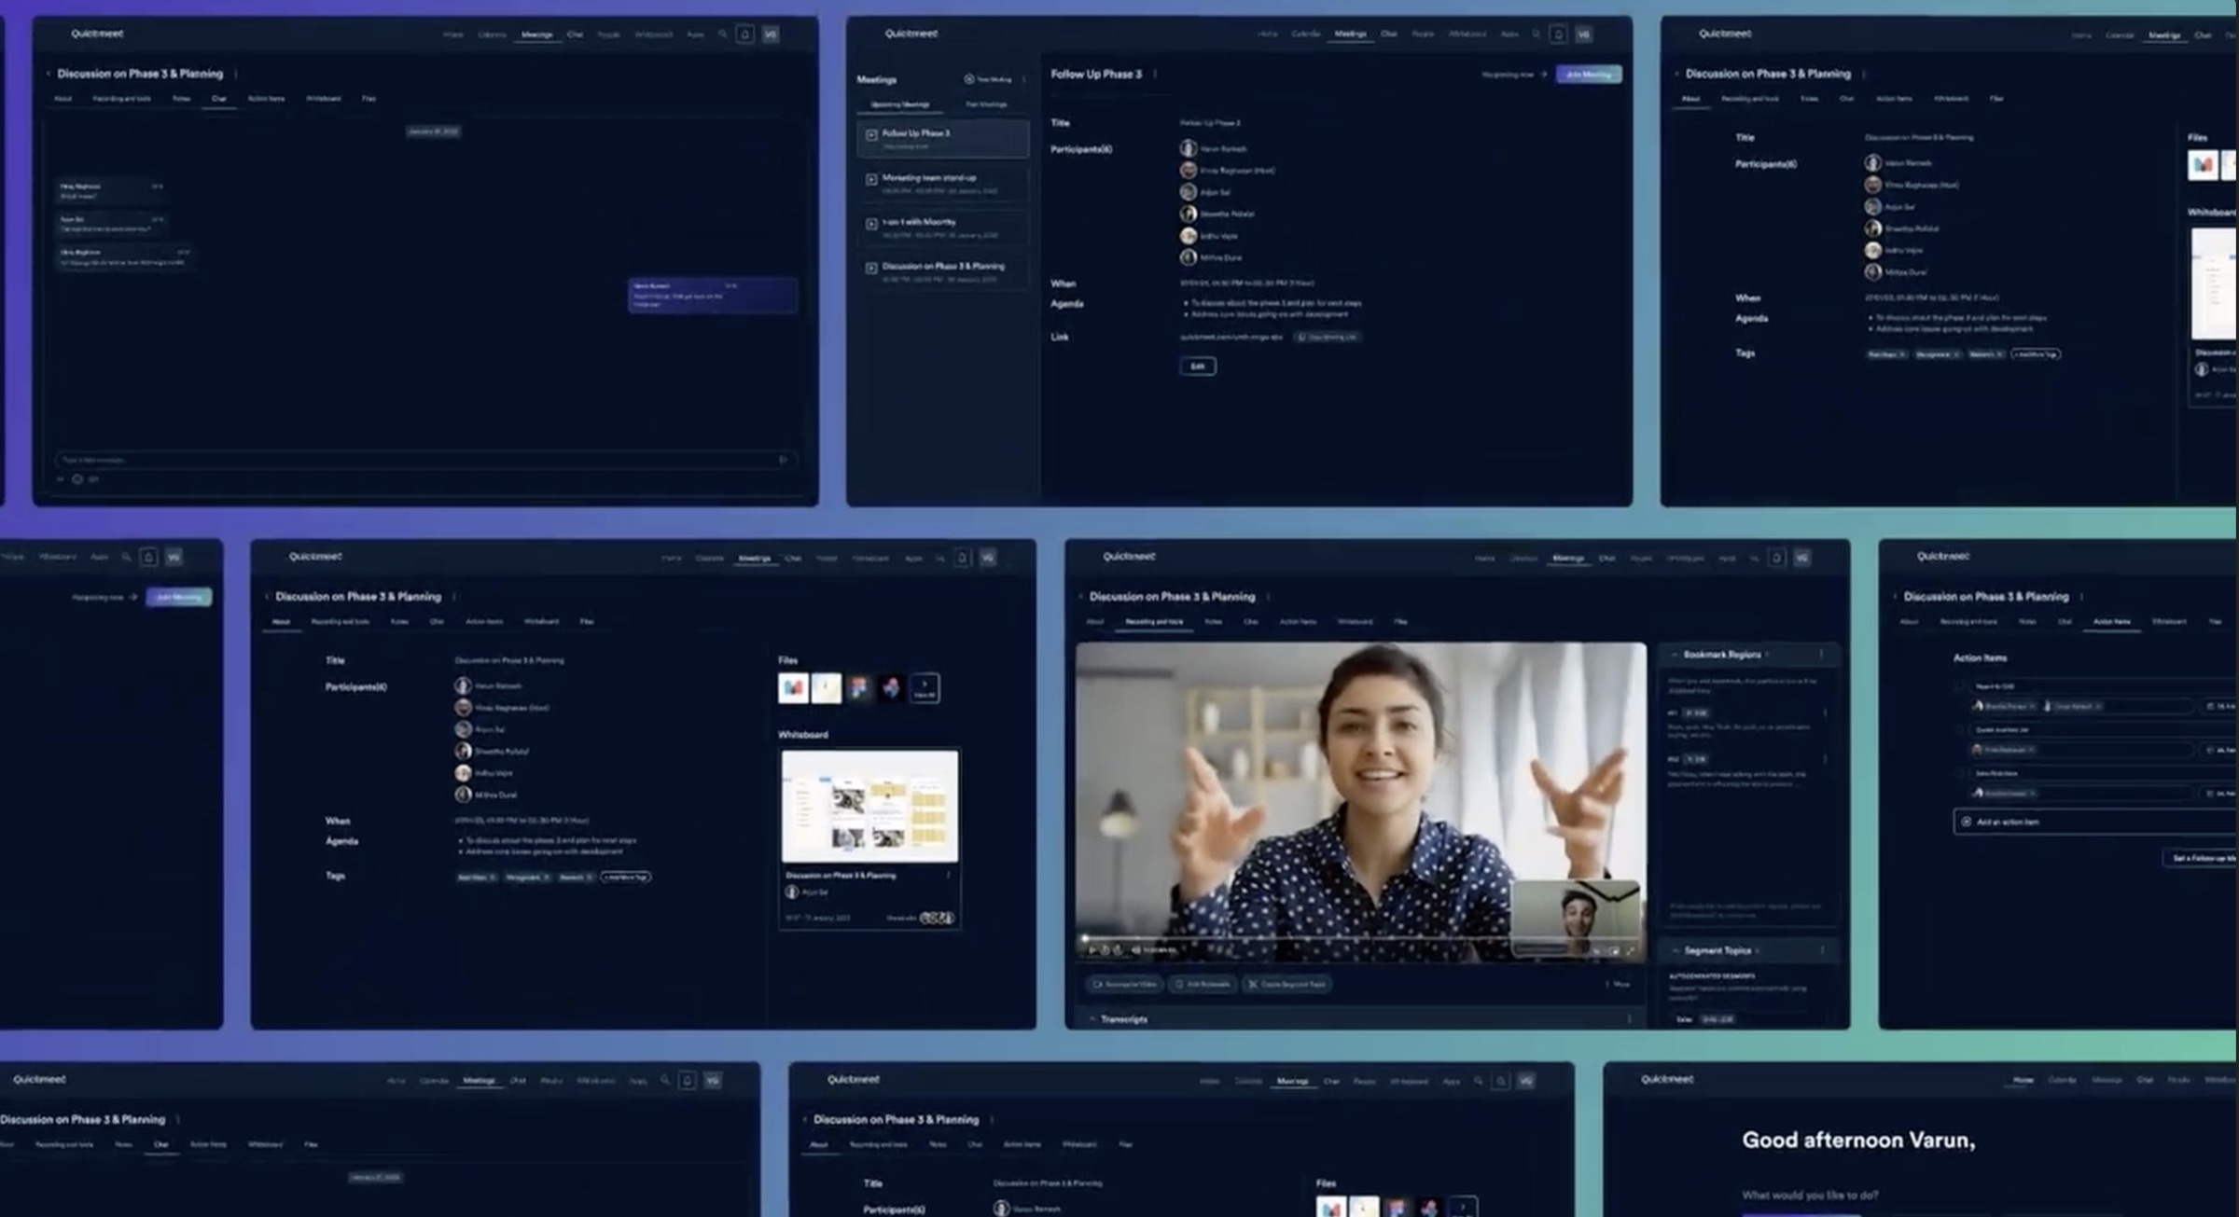2239x1217 pixels.
Task: Switch to the Past Meetings tab
Action: coord(986,104)
